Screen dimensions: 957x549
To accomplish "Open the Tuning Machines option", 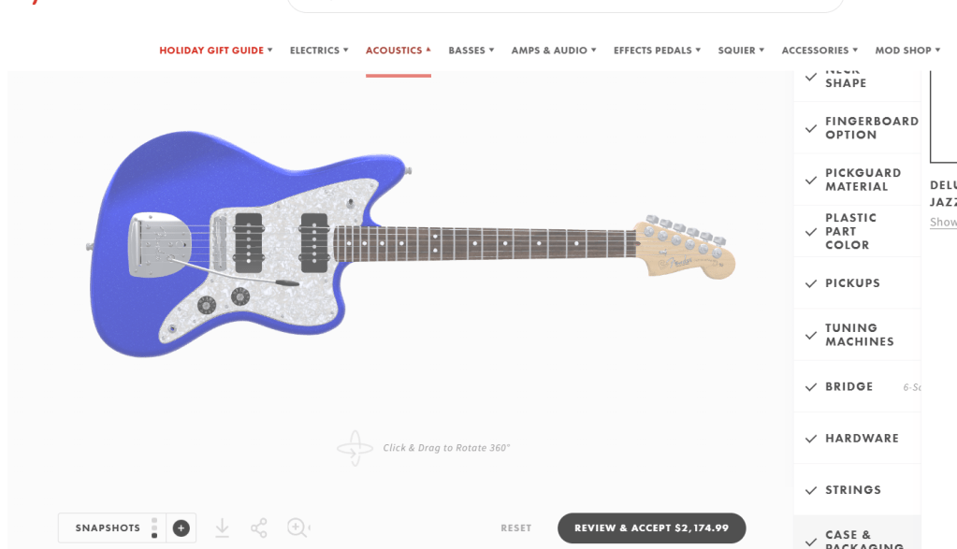I will click(x=857, y=335).
